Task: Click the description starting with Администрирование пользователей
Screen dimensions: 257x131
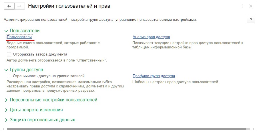Action: [x=100, y=20]
